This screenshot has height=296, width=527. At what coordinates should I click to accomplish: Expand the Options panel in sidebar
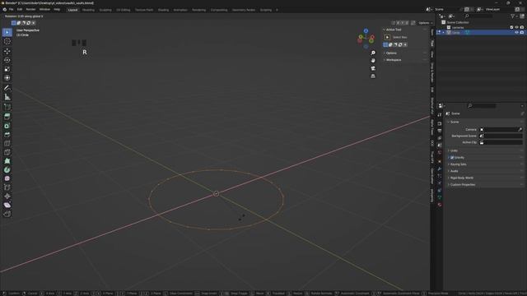click(404, 53)
